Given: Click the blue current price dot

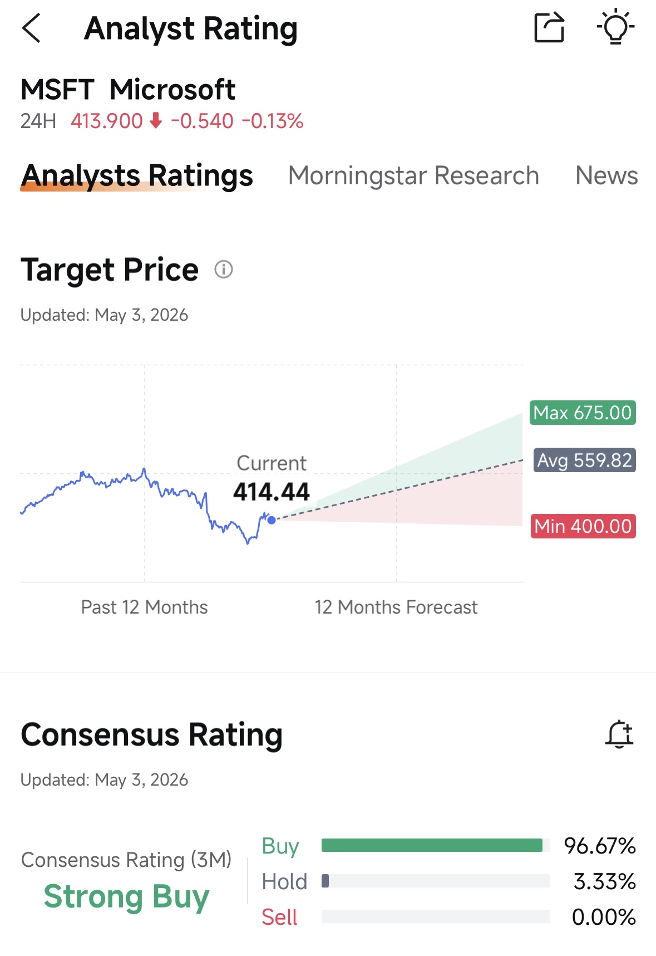Looking at the screenshot, I should coord(272,520).
